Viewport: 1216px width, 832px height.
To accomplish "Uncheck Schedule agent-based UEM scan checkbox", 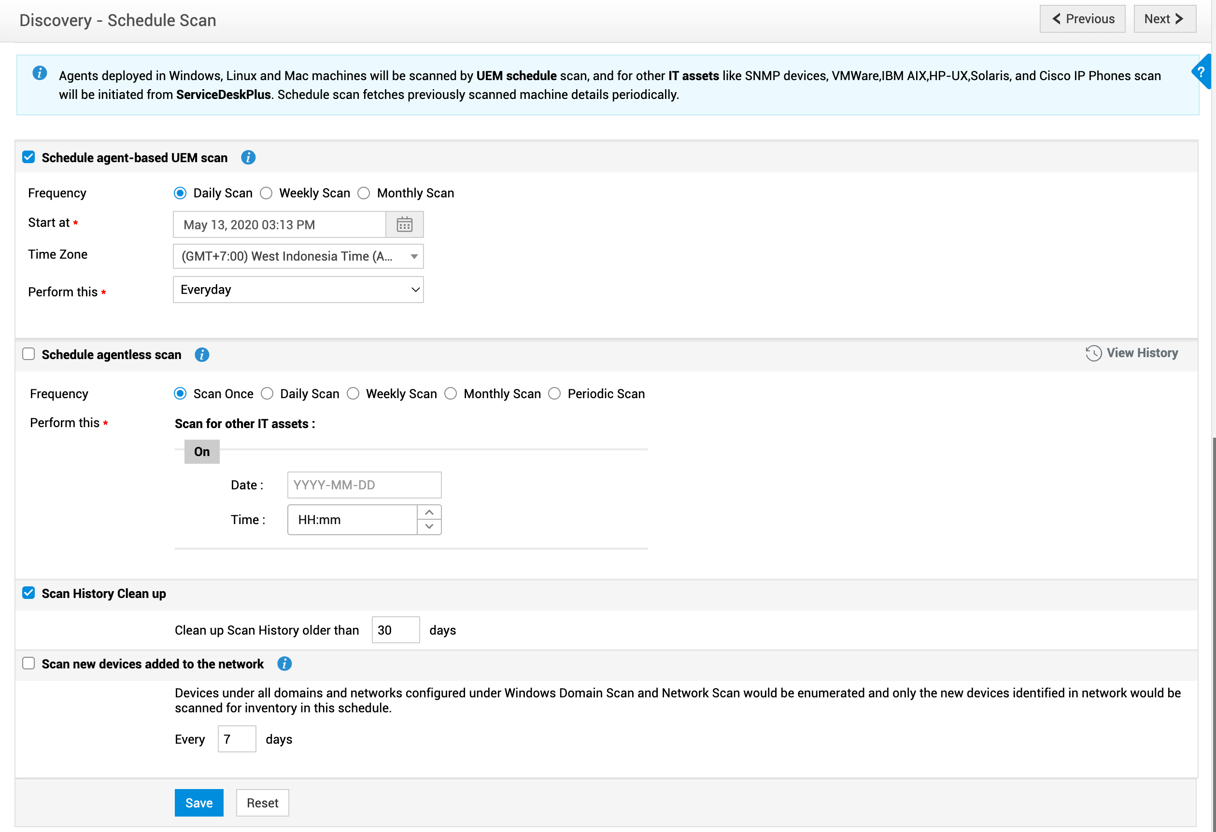I will [x=29, y=157].
